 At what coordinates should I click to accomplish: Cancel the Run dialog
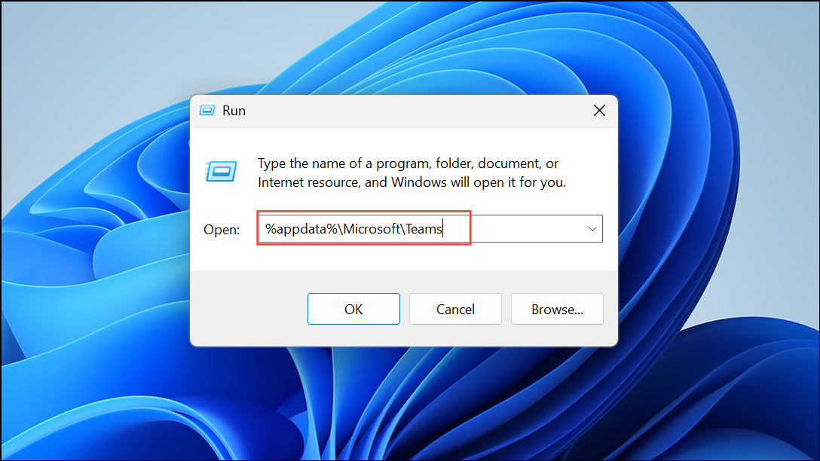(455, 309)
